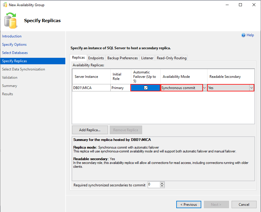Click the Availability Group window title icon
This screenshot has height=212, width=261.
4,5
